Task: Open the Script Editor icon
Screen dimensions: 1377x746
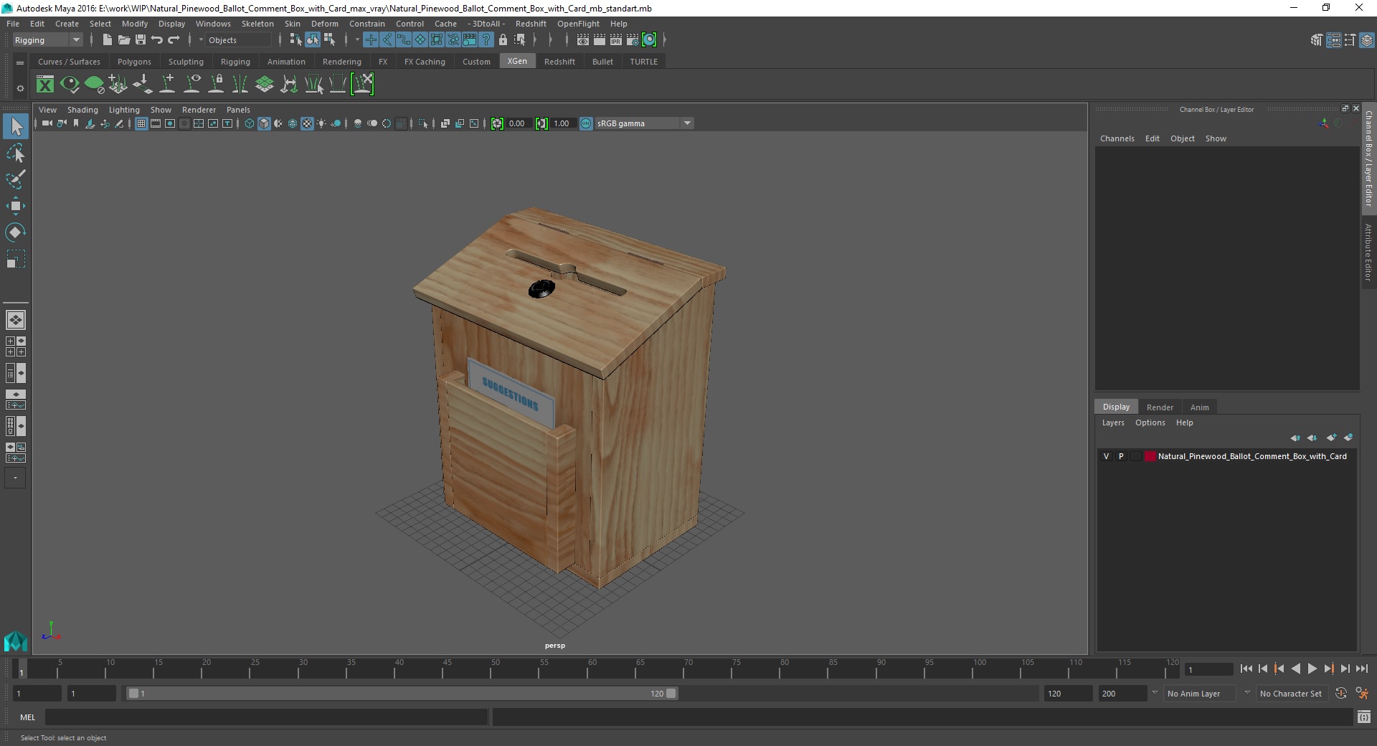Action: 1364,717
